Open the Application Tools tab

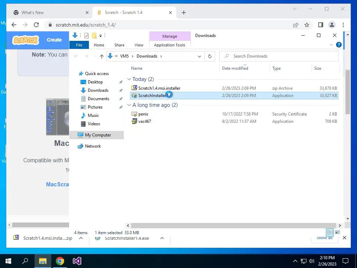click(x=170, y=45)
